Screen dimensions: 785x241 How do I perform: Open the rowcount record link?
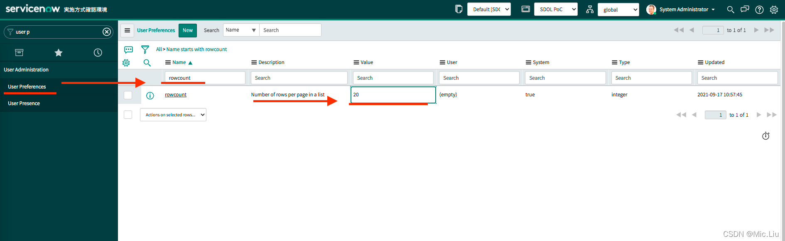point(176,95)
